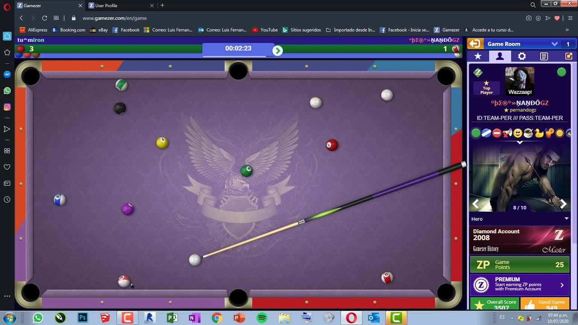This screenshot has width=578, height=325.
Task: Open Photoshop from the taskbar
Action: coord(83,318)
